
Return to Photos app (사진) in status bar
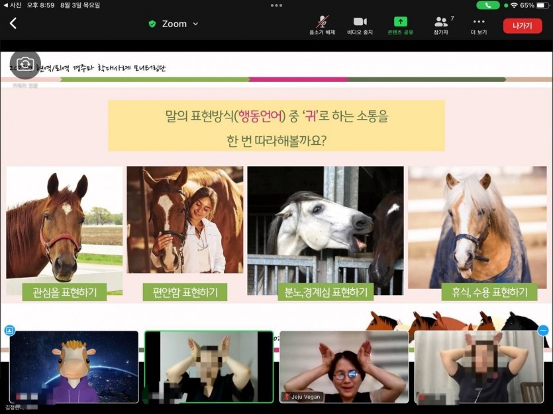point(13,5)
